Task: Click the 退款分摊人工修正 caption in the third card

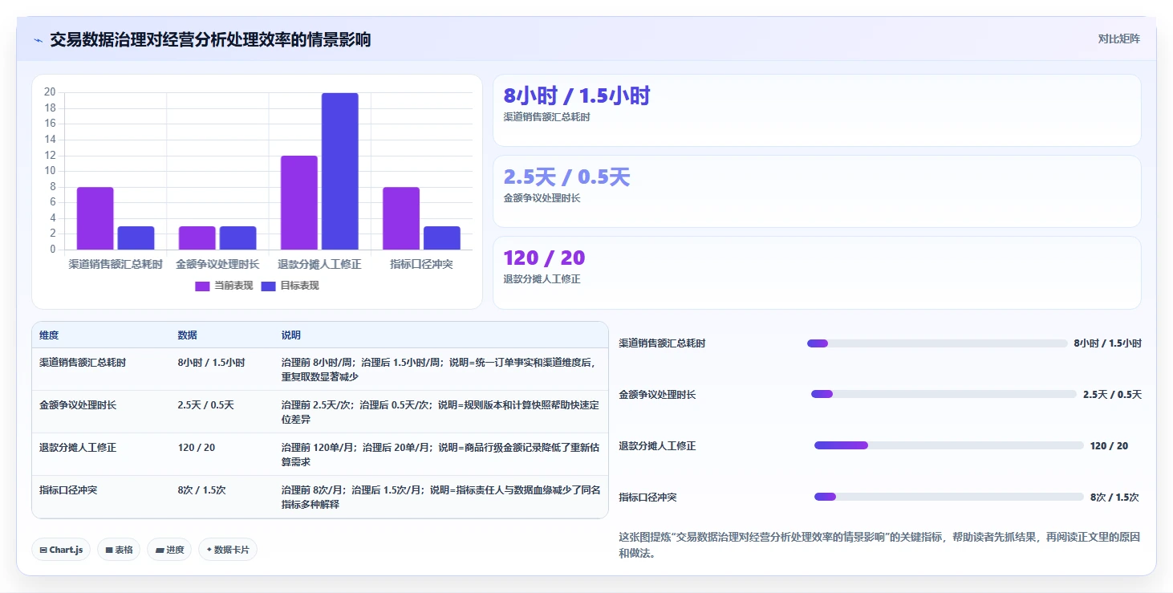Action: coord(542,279)
